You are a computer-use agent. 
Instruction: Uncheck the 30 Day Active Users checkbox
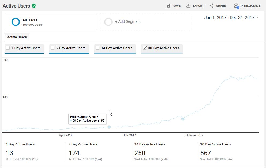click(145, 48)
